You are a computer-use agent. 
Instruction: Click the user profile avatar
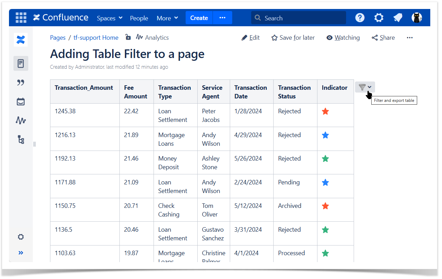(x=417, y=18)
